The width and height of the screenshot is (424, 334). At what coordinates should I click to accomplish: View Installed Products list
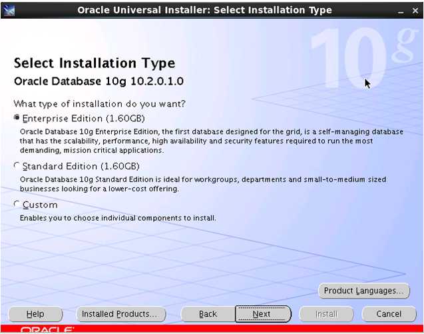[x=121, y=314]
